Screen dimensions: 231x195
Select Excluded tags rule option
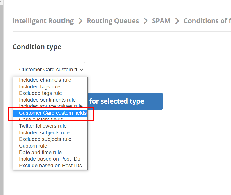[x=50, y=93]
